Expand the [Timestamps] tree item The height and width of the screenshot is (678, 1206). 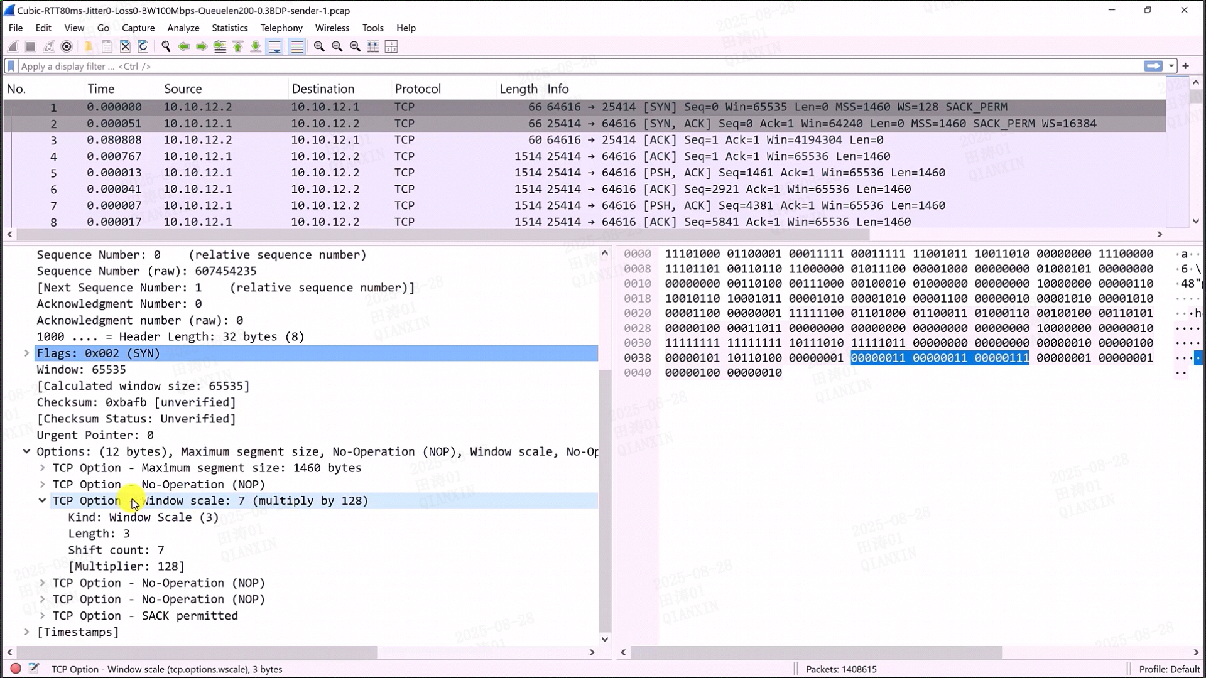pos(26,632)
